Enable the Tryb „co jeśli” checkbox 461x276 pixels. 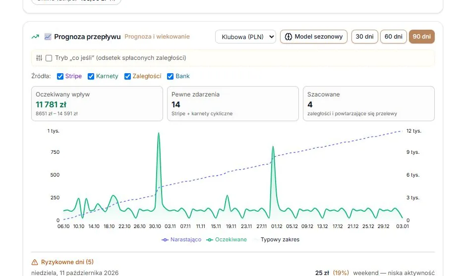click(49, 58)
